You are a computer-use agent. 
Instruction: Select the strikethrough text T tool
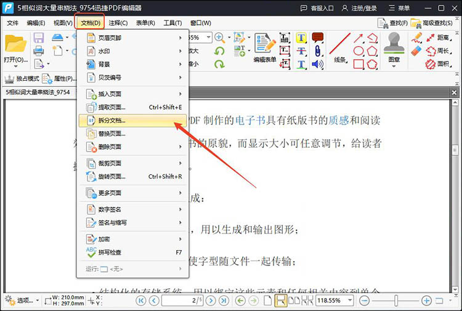[x=301, y=51]
